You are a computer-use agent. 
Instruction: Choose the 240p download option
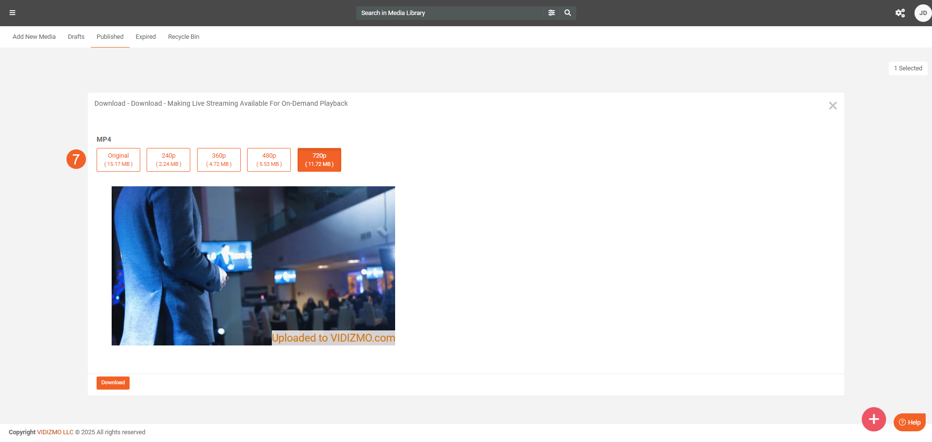coord(168,160)
